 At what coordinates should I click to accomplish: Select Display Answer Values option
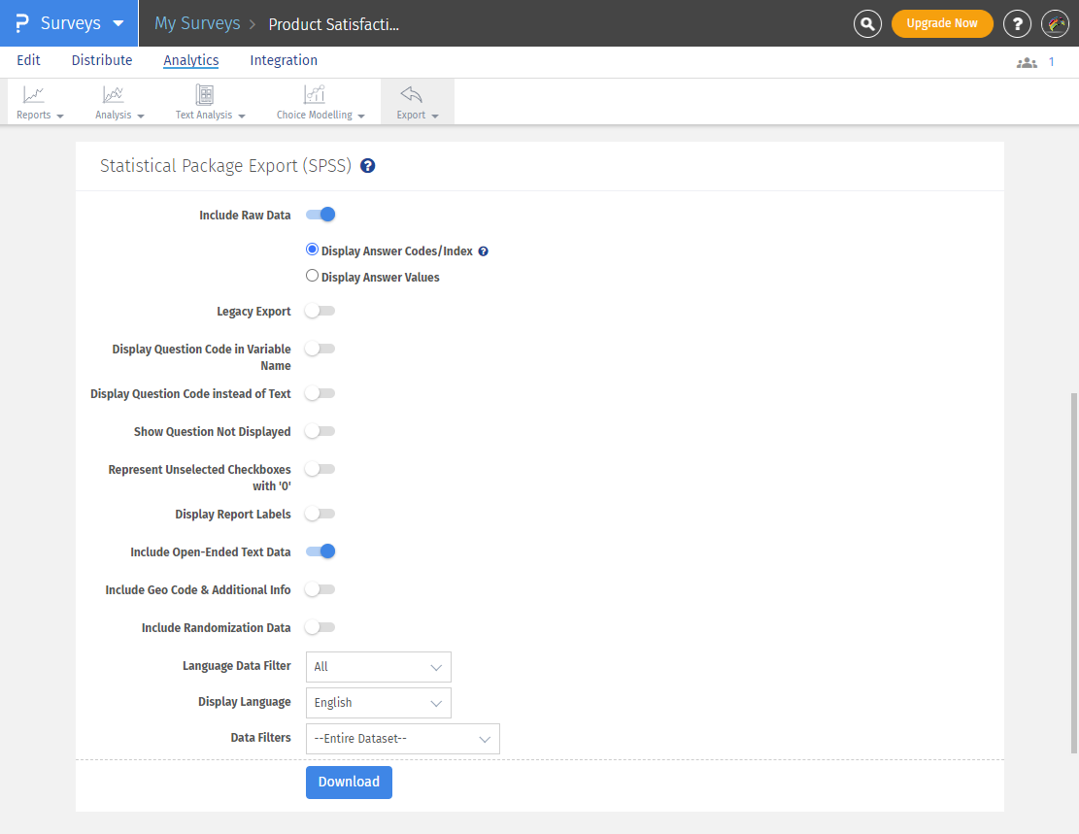[x=312, y=275]
